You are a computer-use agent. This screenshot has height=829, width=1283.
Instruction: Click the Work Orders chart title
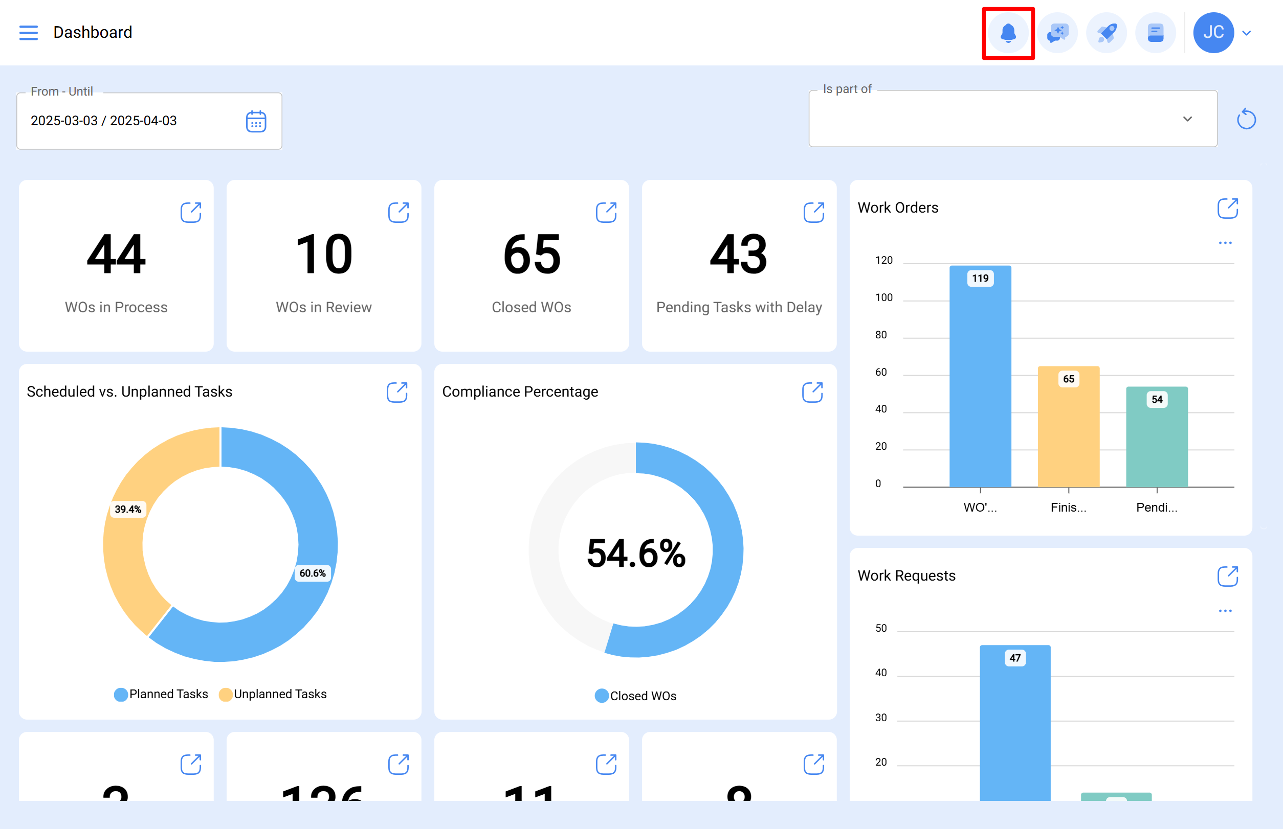click(898, 208)
